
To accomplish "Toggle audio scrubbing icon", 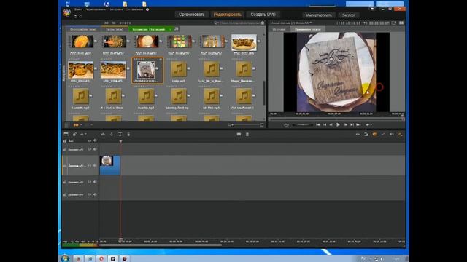I will tap(392, 134).
